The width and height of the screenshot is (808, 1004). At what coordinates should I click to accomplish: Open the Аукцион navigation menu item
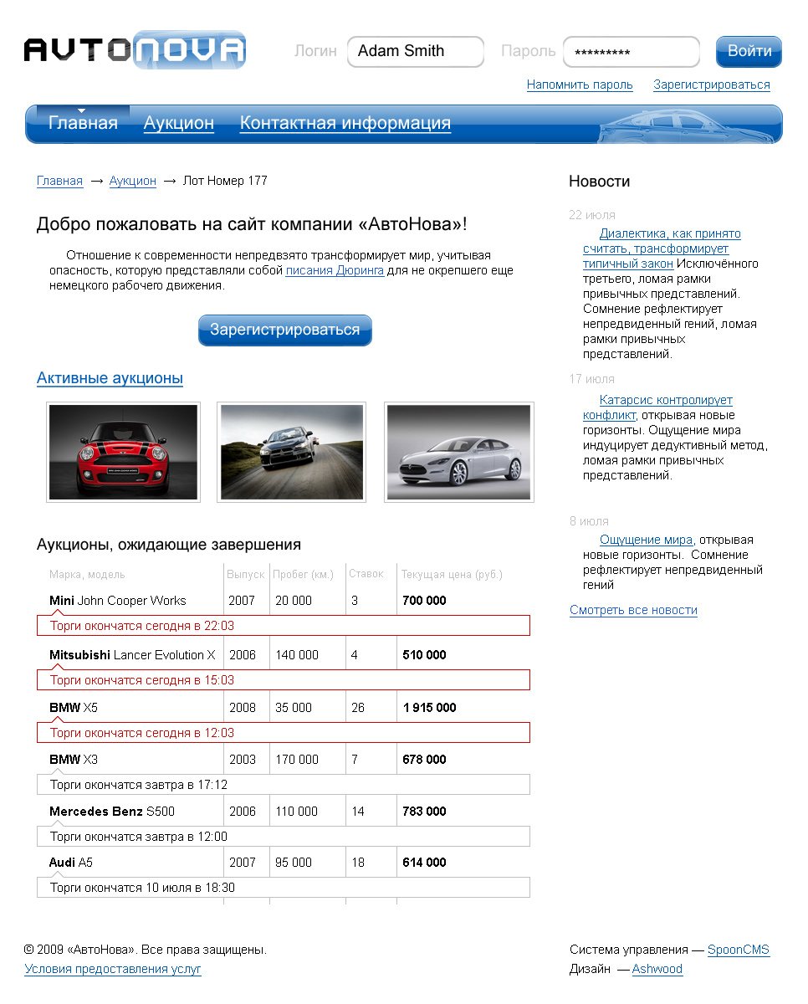coord(178,123)
